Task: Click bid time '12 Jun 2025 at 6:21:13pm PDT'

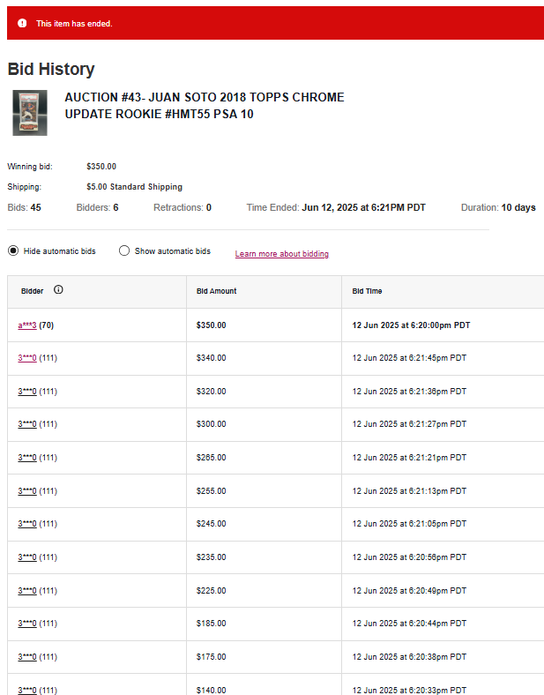Action: 409,491
